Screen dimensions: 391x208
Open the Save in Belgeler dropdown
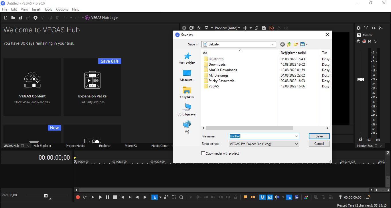pos(238,44)
